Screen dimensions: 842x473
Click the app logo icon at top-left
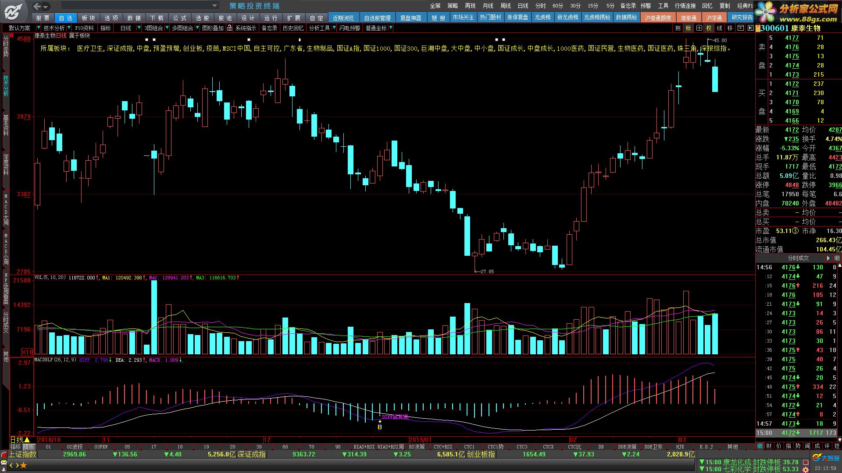click(14, 11)
